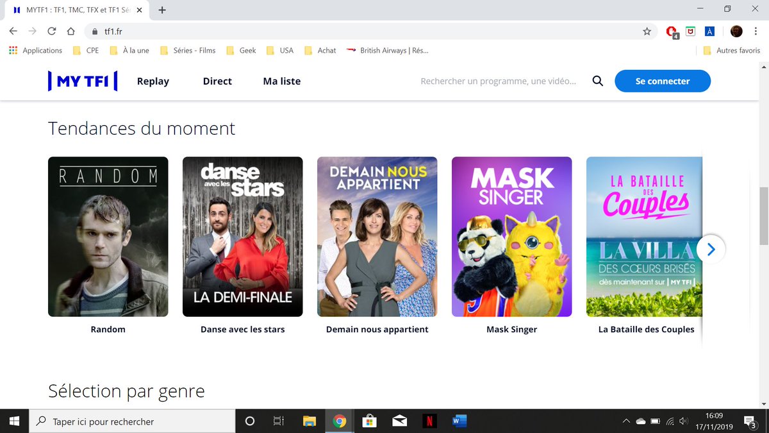The width and height of the screenshot is (769, 433).
Task: Launch Netflix from taskbar
Action: click(x=429, y=421)
